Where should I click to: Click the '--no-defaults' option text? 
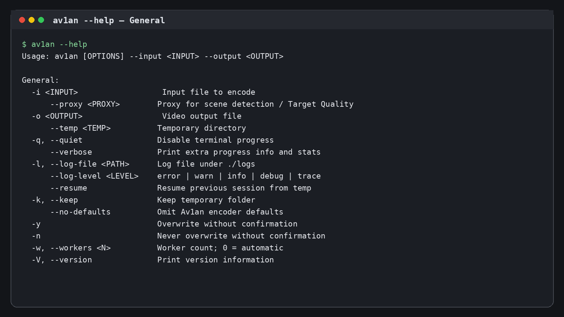[x=80, y=212]
